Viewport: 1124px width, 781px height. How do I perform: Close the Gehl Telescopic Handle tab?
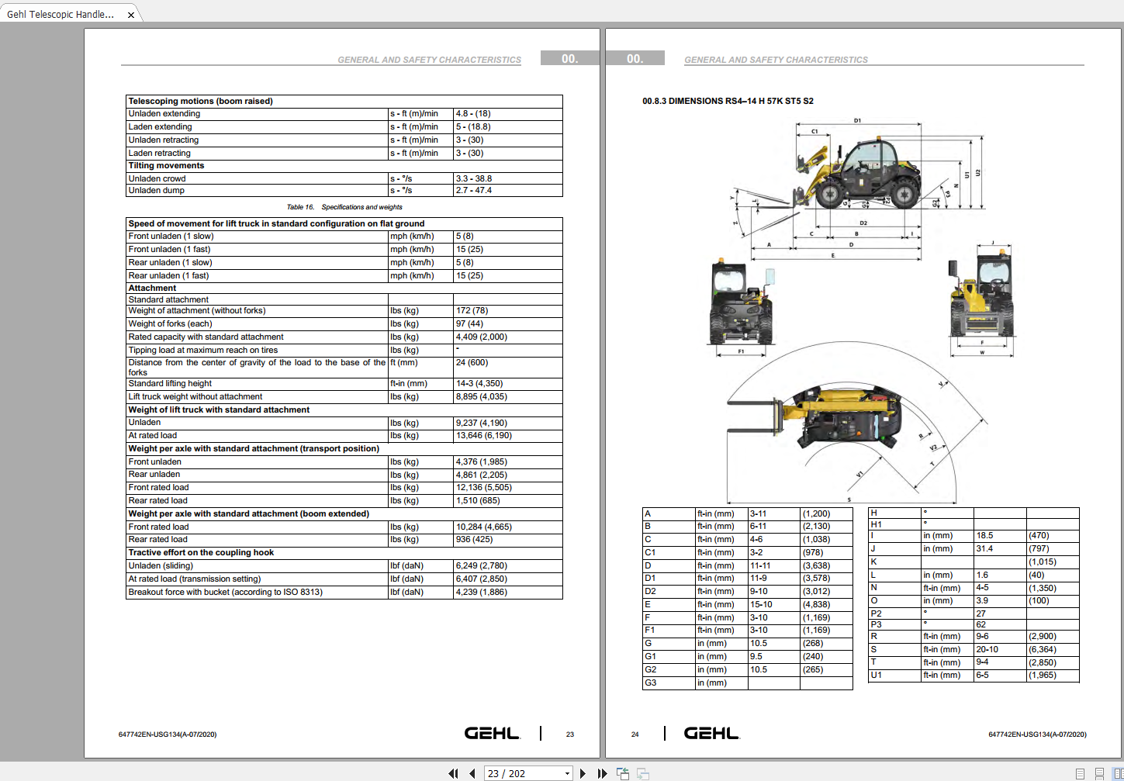click(131, 14)
